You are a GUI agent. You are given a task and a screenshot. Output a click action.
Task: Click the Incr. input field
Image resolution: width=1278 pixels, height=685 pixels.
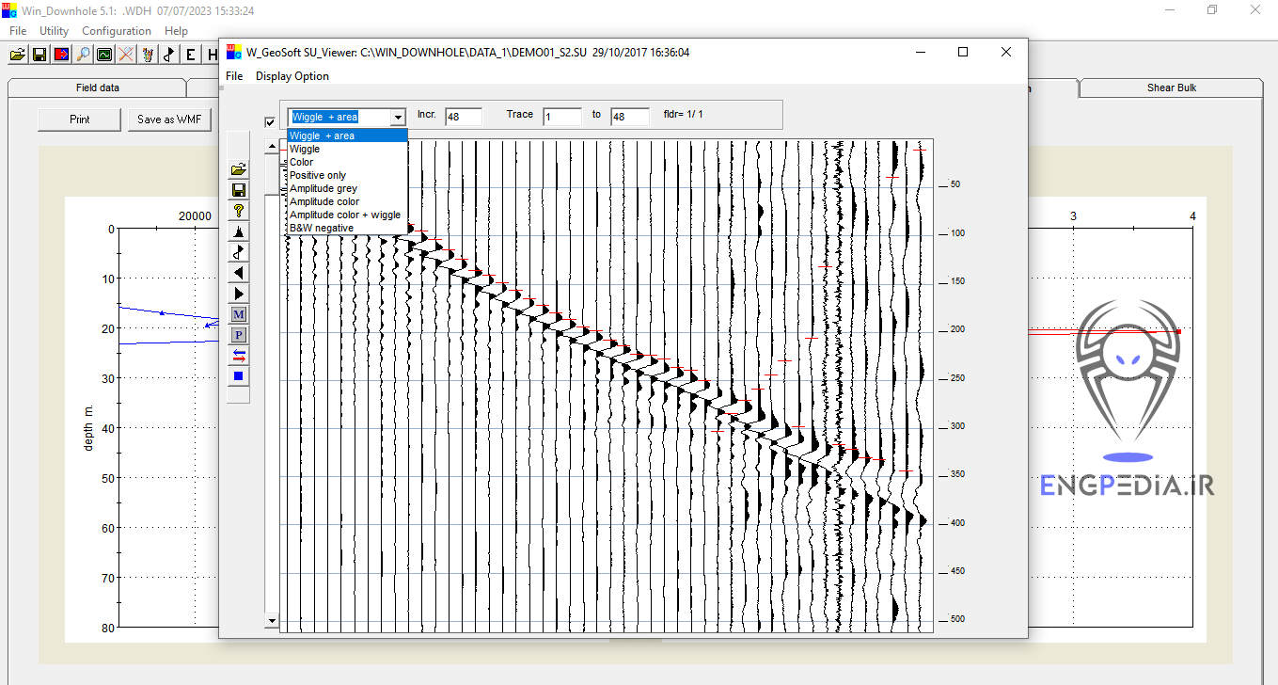coord(463,117)
